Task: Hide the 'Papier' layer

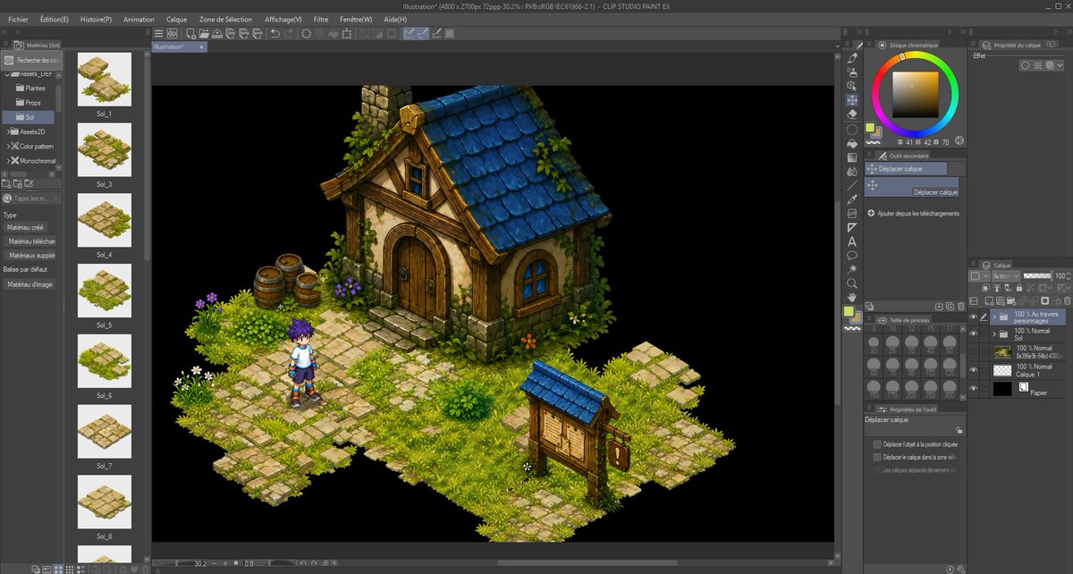Action: tap(973, 388)
